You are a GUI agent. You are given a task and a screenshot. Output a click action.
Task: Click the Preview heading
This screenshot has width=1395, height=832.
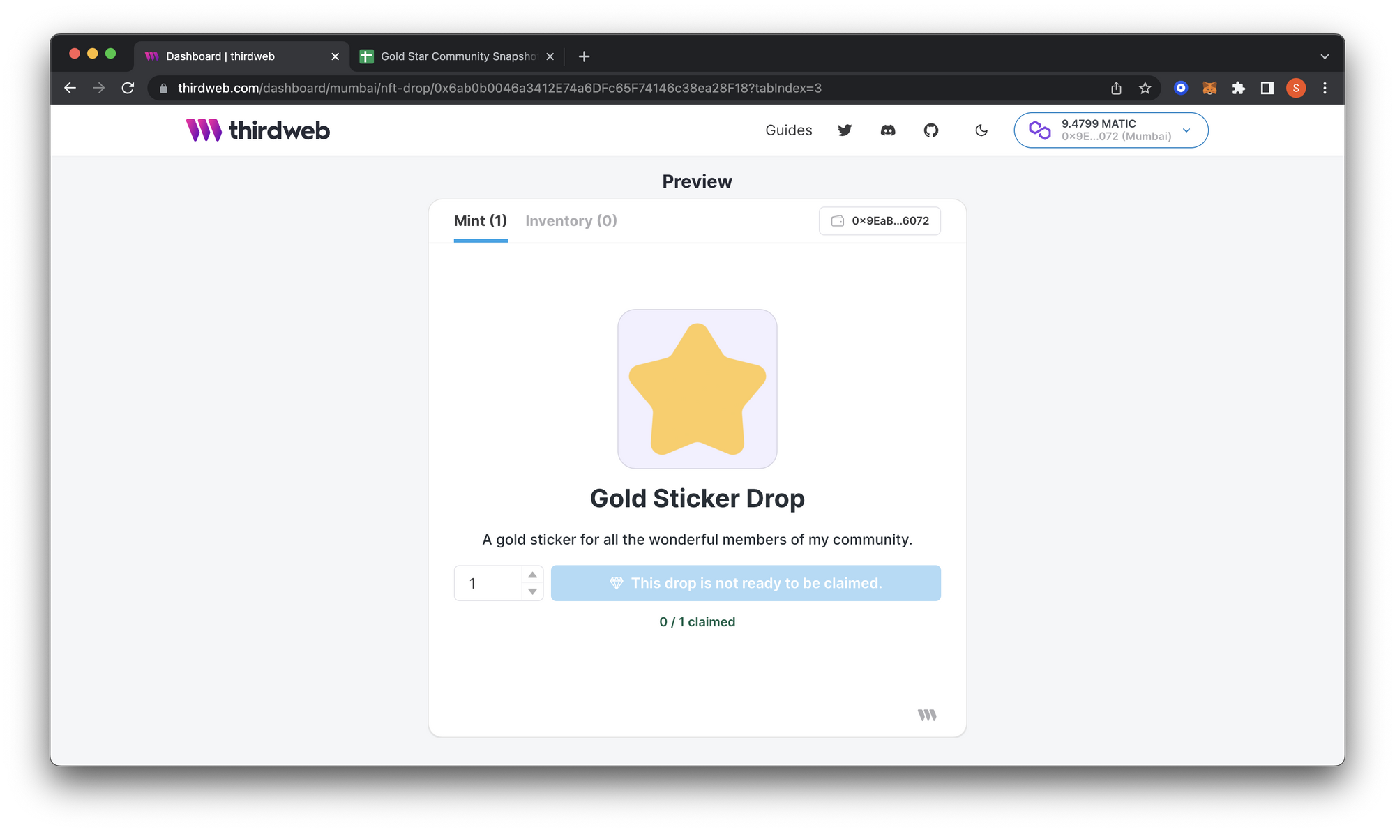(x=697, y=181)
